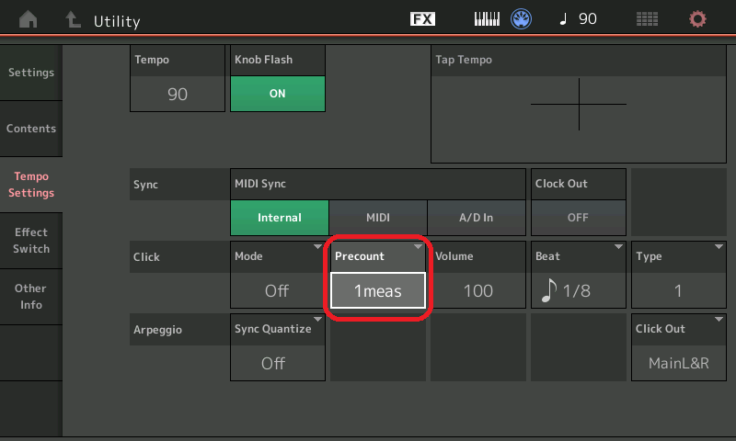Image resolution: width=736 pixels, height=441 pixels.
Task: Expand the Precount 1meas dropdown
Action: 378,289
